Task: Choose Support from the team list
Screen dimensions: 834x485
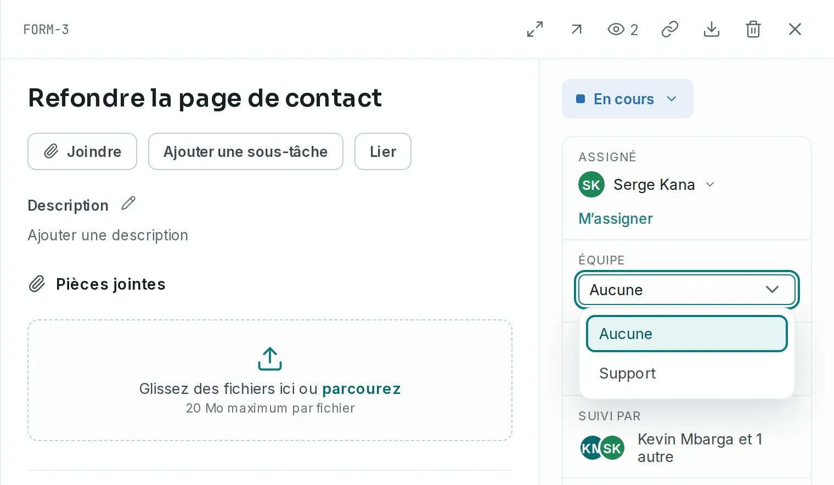Action: click(x=687, y=373)
